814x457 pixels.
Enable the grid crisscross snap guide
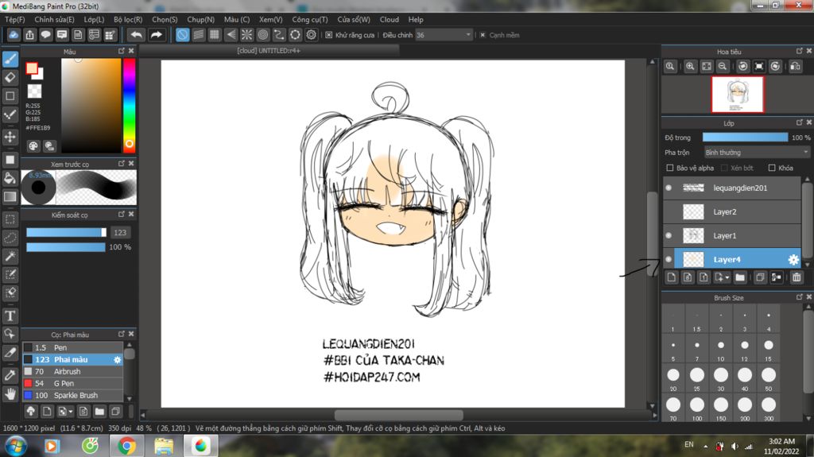215,35
